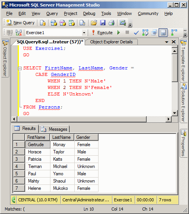Toggle the IntelliSense Enabled icon
The height and width of the screenshot is (214, 189).
(163, 33)
